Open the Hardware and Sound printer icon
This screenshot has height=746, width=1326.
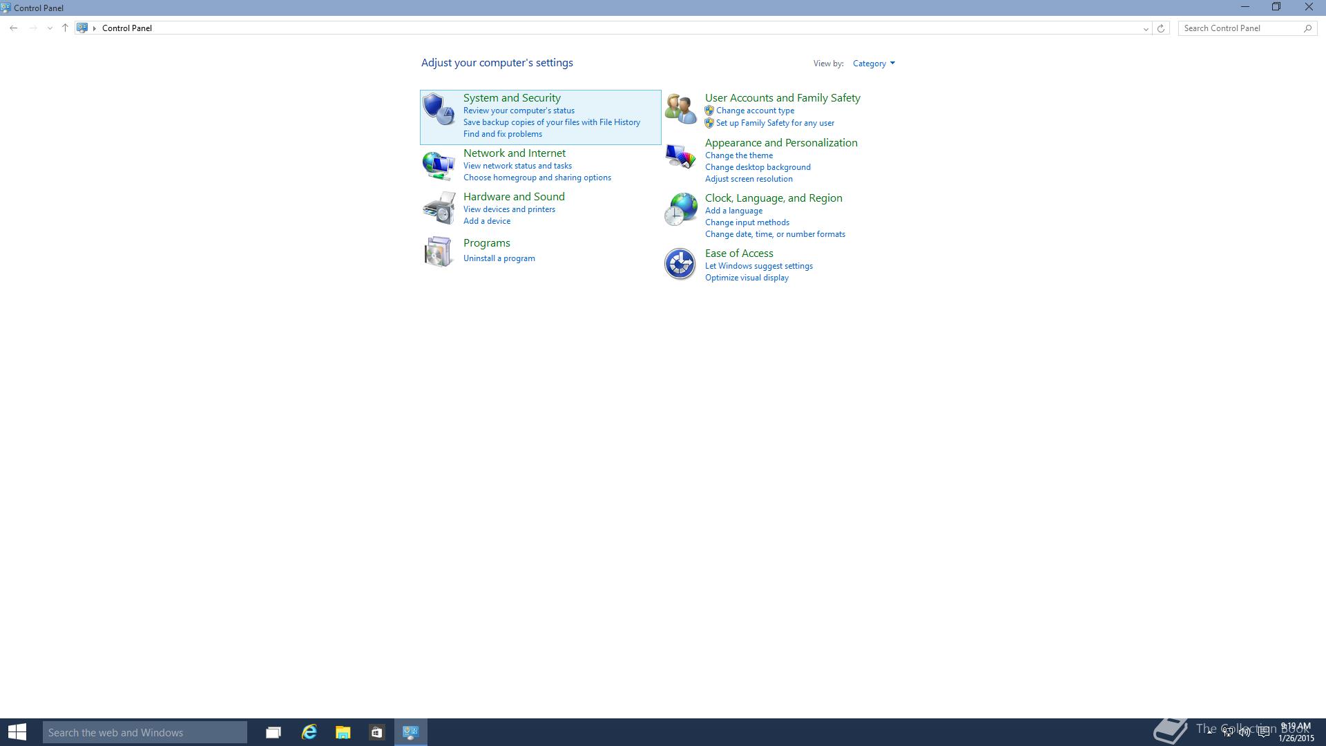click(x=439, y=208)
